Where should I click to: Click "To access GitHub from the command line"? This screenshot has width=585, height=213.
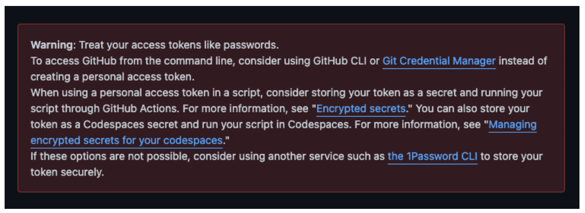click(133, 61)
